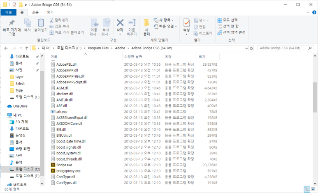Select 바탕 화면 in navigation pane
The image size is (318, 193).
[23, 149]
